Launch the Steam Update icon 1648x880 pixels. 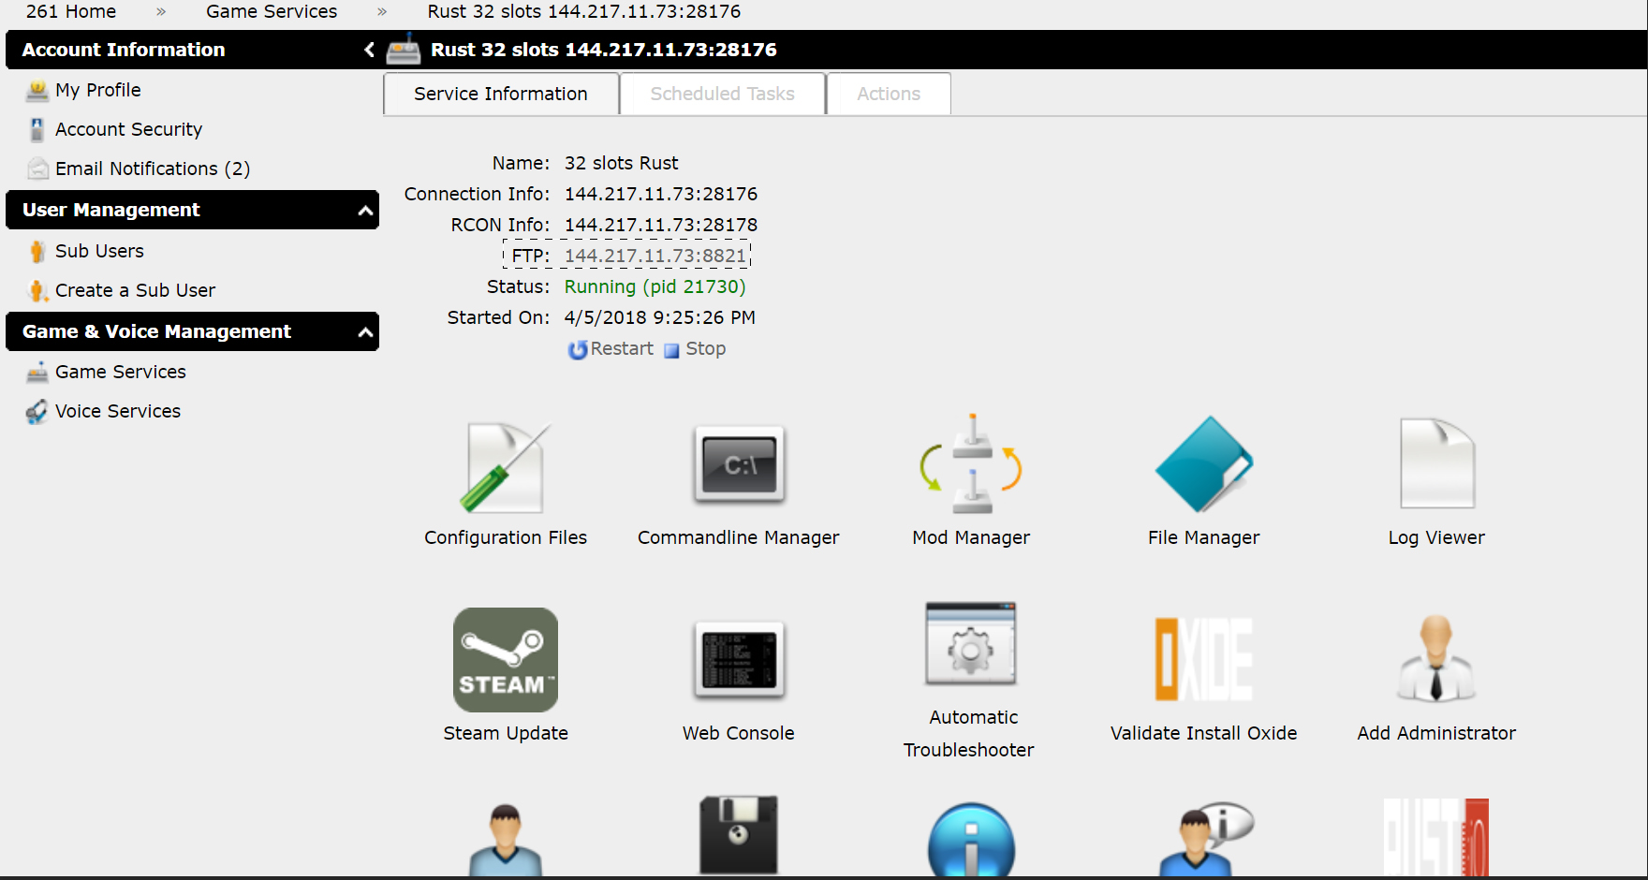(506, 660)
